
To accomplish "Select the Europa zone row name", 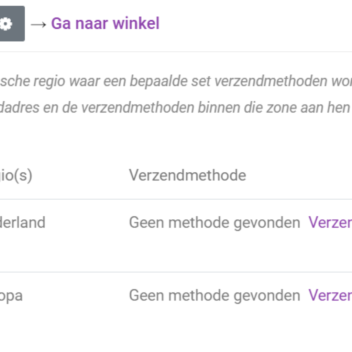I will coord(11,296).
